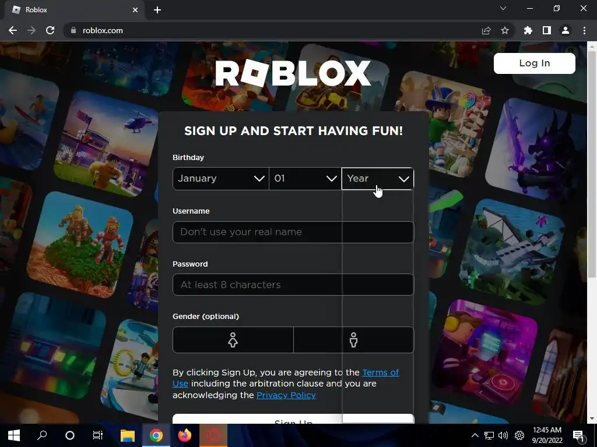Open the Chrome profile icon
This screenshot has width=597, height=447.
[x=566, y=30]
